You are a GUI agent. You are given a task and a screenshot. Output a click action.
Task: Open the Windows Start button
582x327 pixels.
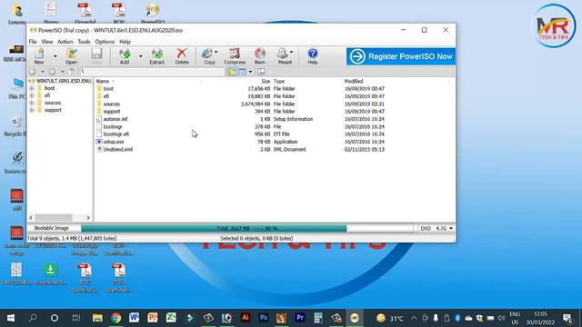pyautogui.click(x=11, y=318)
